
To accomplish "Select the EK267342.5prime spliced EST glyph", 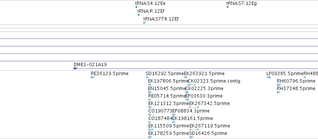I will 194,107.
